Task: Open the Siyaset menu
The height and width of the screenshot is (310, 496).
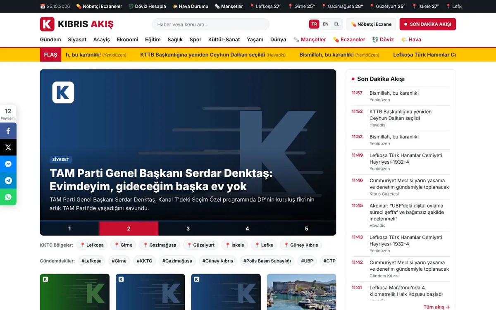Action: [77, 40]
